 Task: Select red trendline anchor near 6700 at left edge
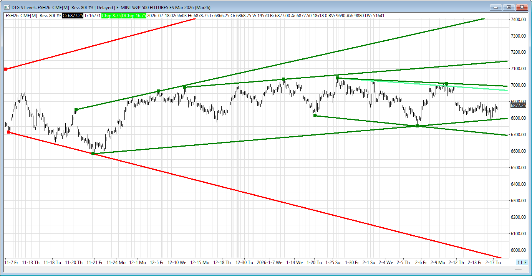pos(8,132)
